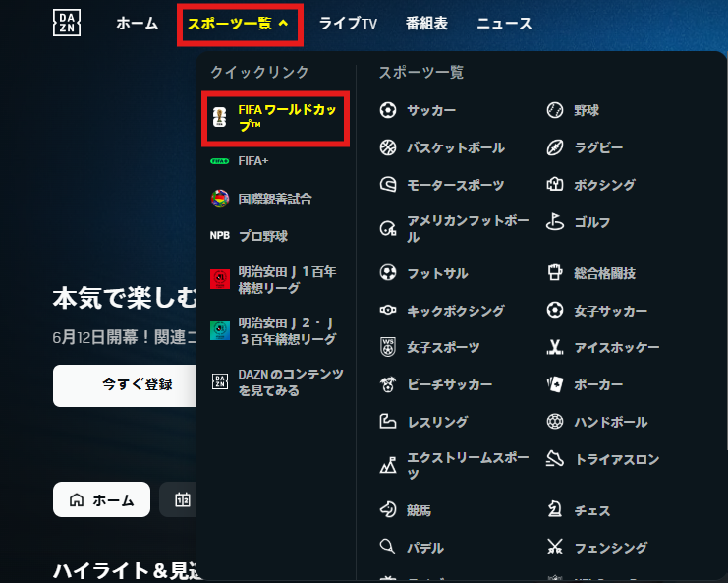Open the FIFA+ quick link

coord(253,161)
